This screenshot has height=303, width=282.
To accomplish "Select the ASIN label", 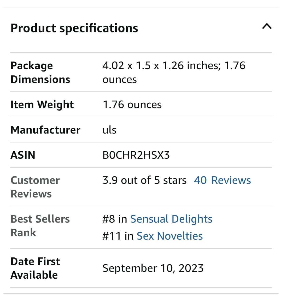I will [23, 155].
